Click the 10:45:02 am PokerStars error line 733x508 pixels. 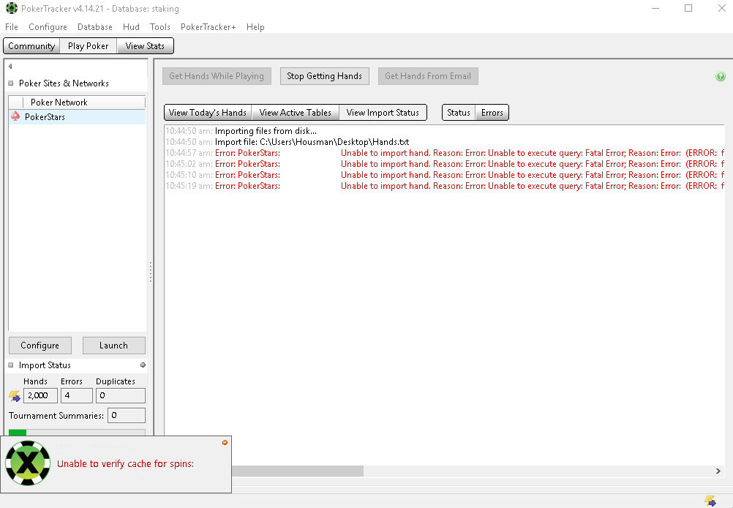[445, 164]
